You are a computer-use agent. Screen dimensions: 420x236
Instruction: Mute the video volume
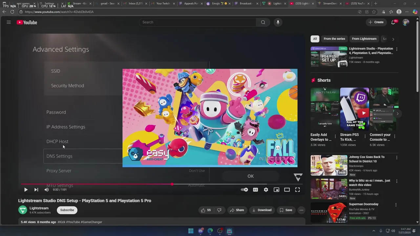[x=47, y=190]
